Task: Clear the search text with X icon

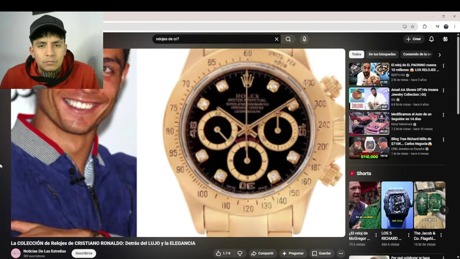Action: coord(277,39)
